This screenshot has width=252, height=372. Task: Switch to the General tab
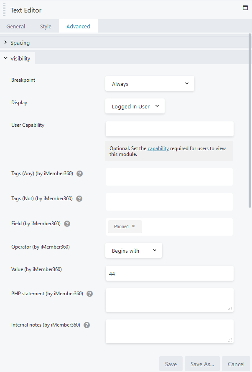click(x=15, y=26)
